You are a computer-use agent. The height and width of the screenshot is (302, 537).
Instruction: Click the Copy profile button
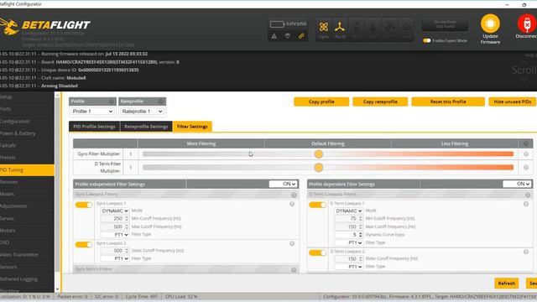click(x=321, y=102)
